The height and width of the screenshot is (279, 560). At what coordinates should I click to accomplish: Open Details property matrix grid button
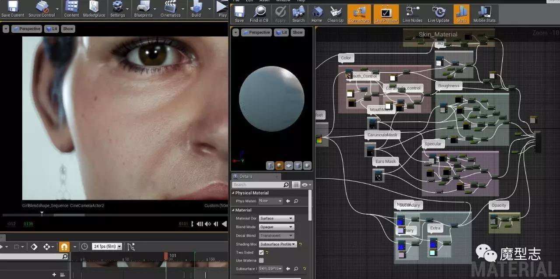(296, 185)
